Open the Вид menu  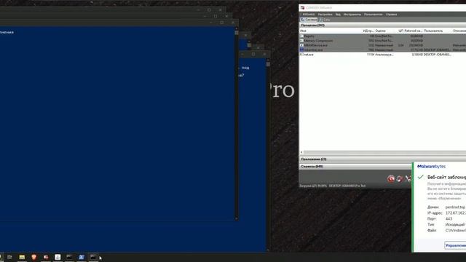[x=338, y=15]
